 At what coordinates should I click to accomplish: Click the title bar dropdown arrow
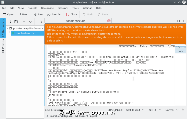click(x=175, y=2)
